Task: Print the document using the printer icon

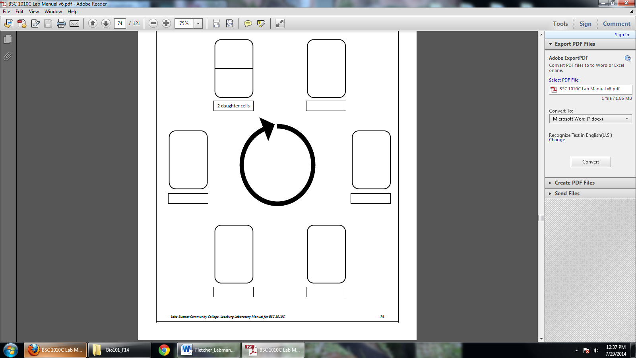Action: [61, 23]
